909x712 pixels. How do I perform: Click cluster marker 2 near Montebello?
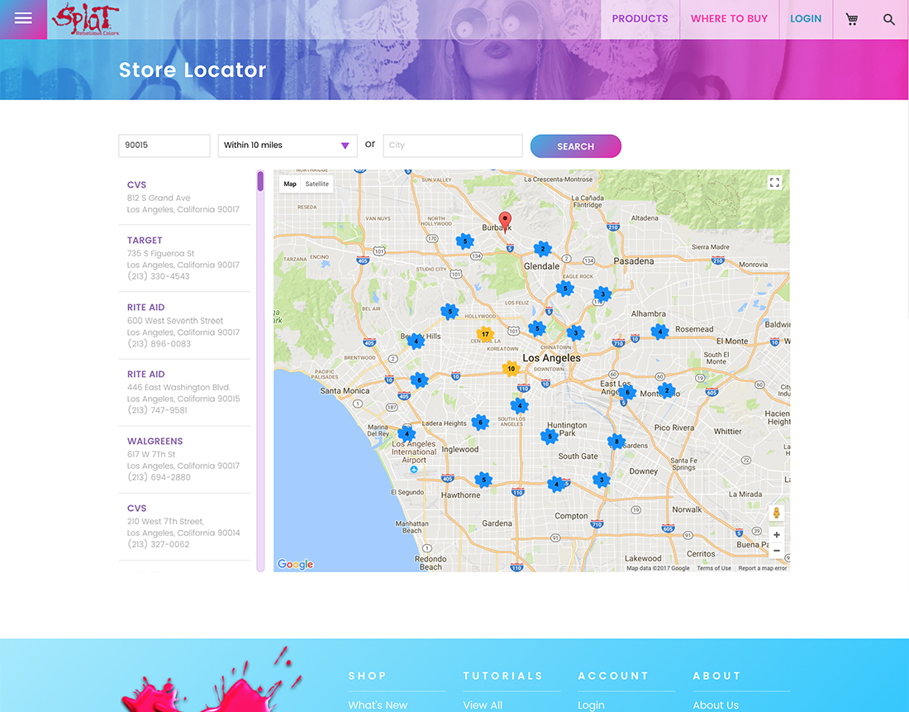click(667, 390)
